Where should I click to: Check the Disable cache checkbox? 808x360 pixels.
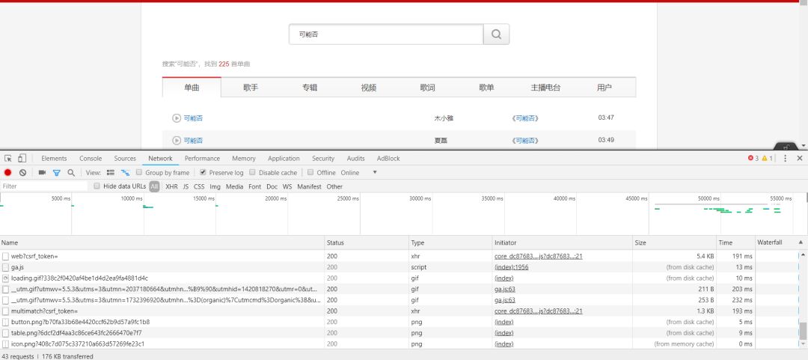click(x=252, y=173)
